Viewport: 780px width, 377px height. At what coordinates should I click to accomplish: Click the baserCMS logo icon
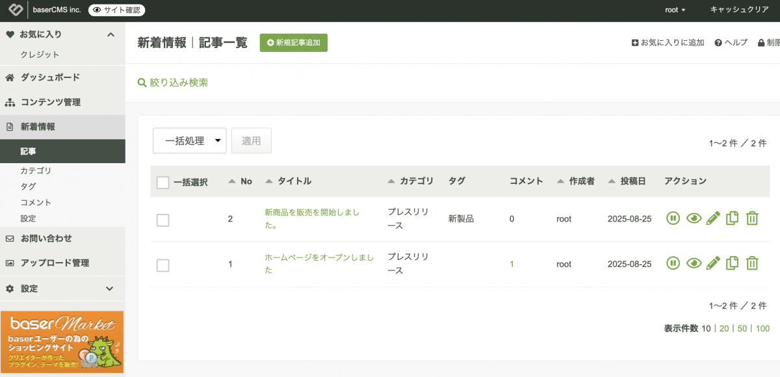16,10
